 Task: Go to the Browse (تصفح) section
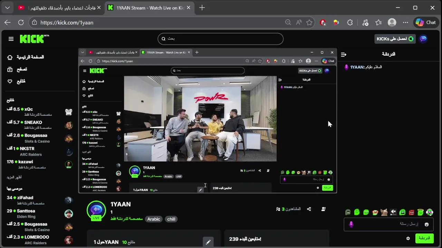(17, 69)
